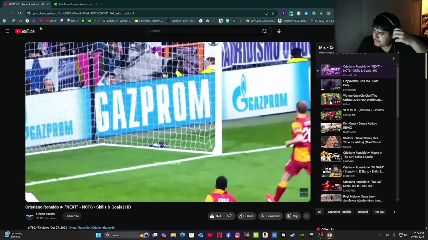Screen dimensions: 428x240
Task: Open the Ceron Prods channel avatar
Action: coord(30,216)
